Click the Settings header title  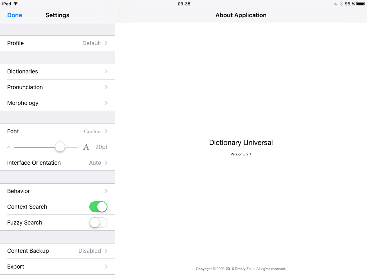57,15
